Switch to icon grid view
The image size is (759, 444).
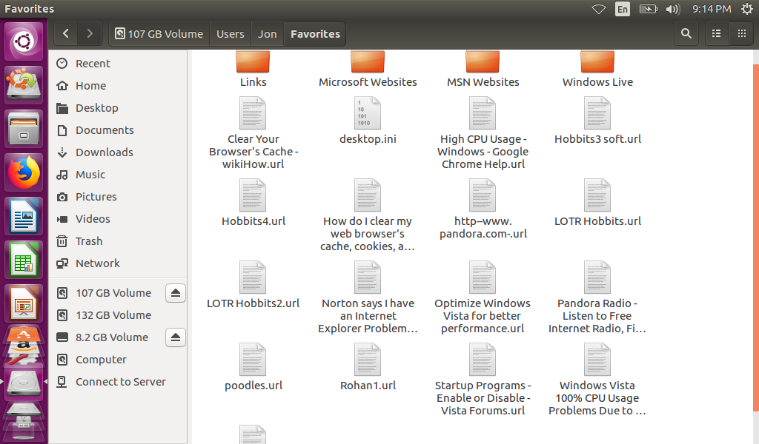click(740, 33)
